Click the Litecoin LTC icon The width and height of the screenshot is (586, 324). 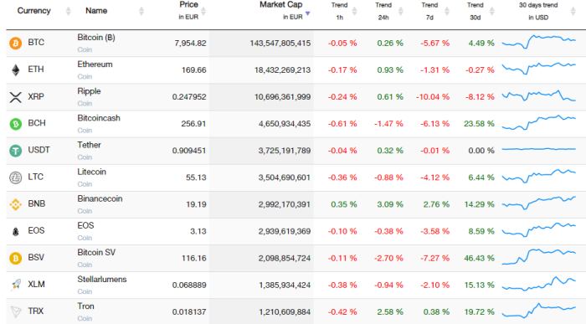pyautogui.click(x=16, y=177)
